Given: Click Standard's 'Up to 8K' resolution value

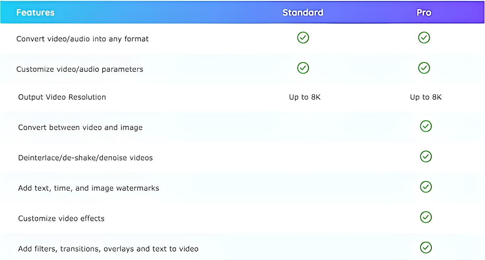Looking at the screenshot, I should point(305,97).
